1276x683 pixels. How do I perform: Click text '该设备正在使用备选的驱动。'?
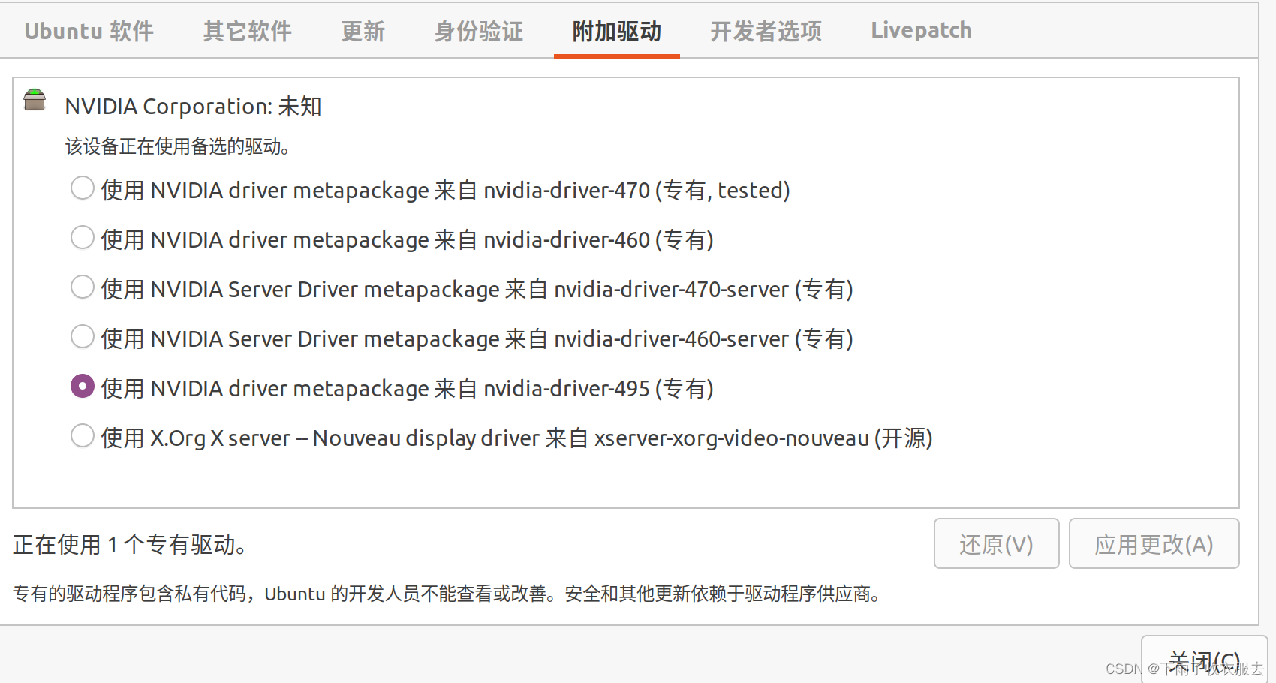click(x=177, y=146)
